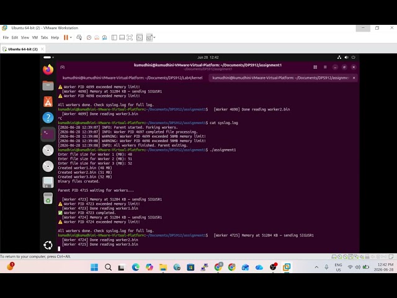Toggle the Ubuntu volume indicator
The height and width of the screenshot is (298, 397).
346,57
